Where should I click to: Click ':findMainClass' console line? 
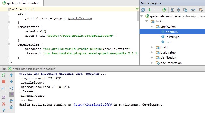click(32, 96)
